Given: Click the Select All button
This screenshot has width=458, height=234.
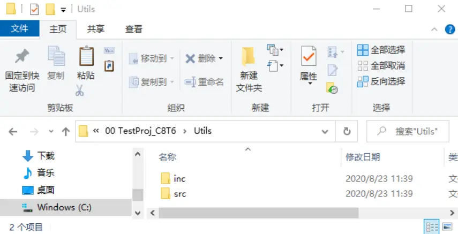Looking at the screenshot, I should (381, 50).
